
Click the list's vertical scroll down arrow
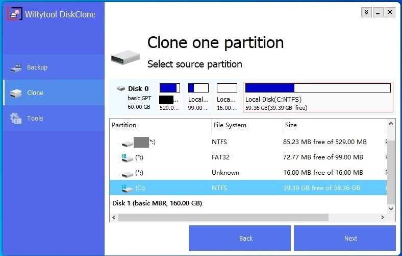coord(391,209)
